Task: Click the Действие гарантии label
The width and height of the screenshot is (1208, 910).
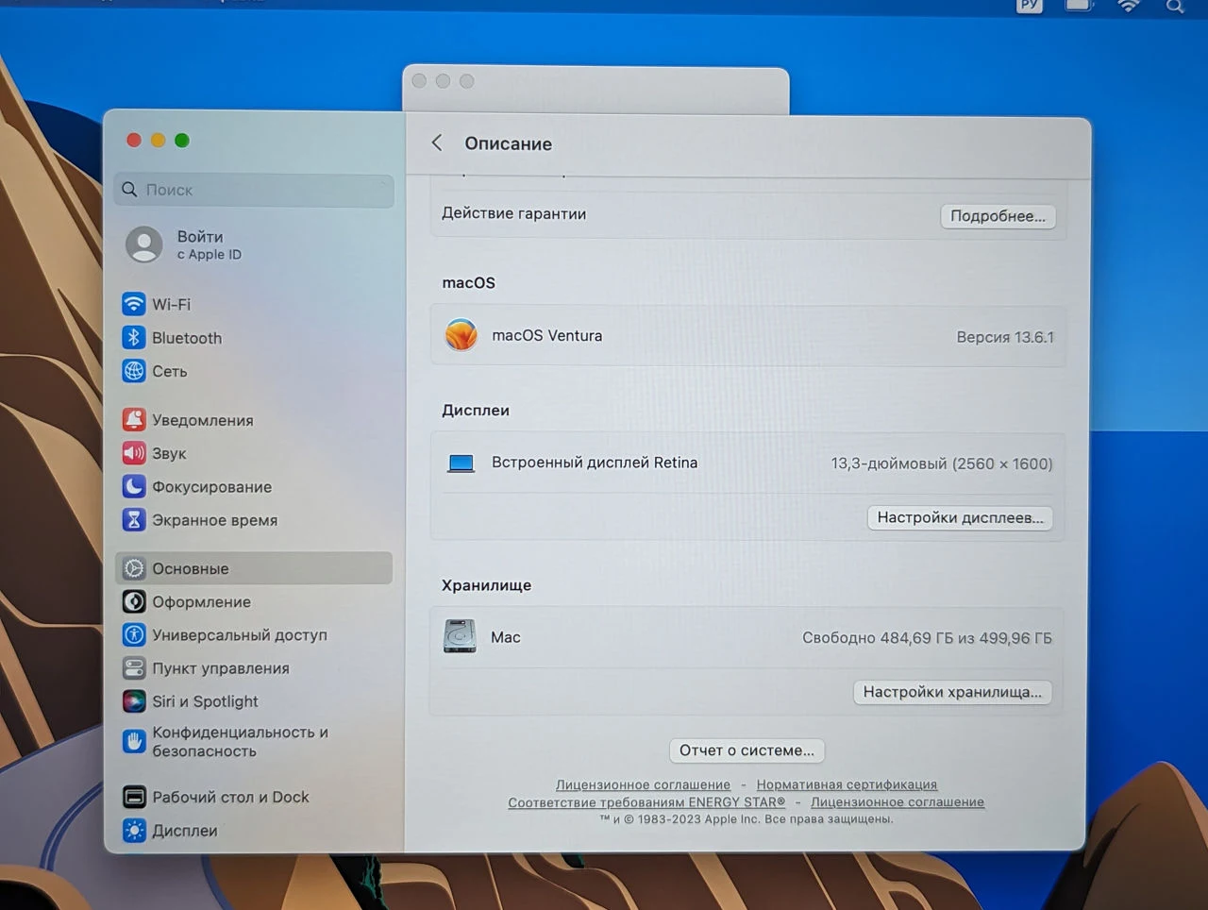Action: point(514,214)
